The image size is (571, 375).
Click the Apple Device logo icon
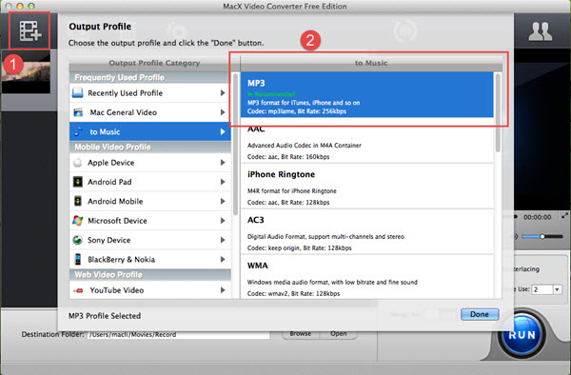78,163
